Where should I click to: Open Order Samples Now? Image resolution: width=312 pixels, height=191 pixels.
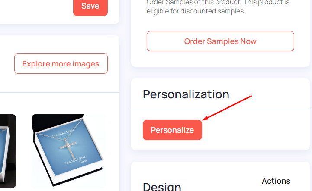tap(220, 41)
